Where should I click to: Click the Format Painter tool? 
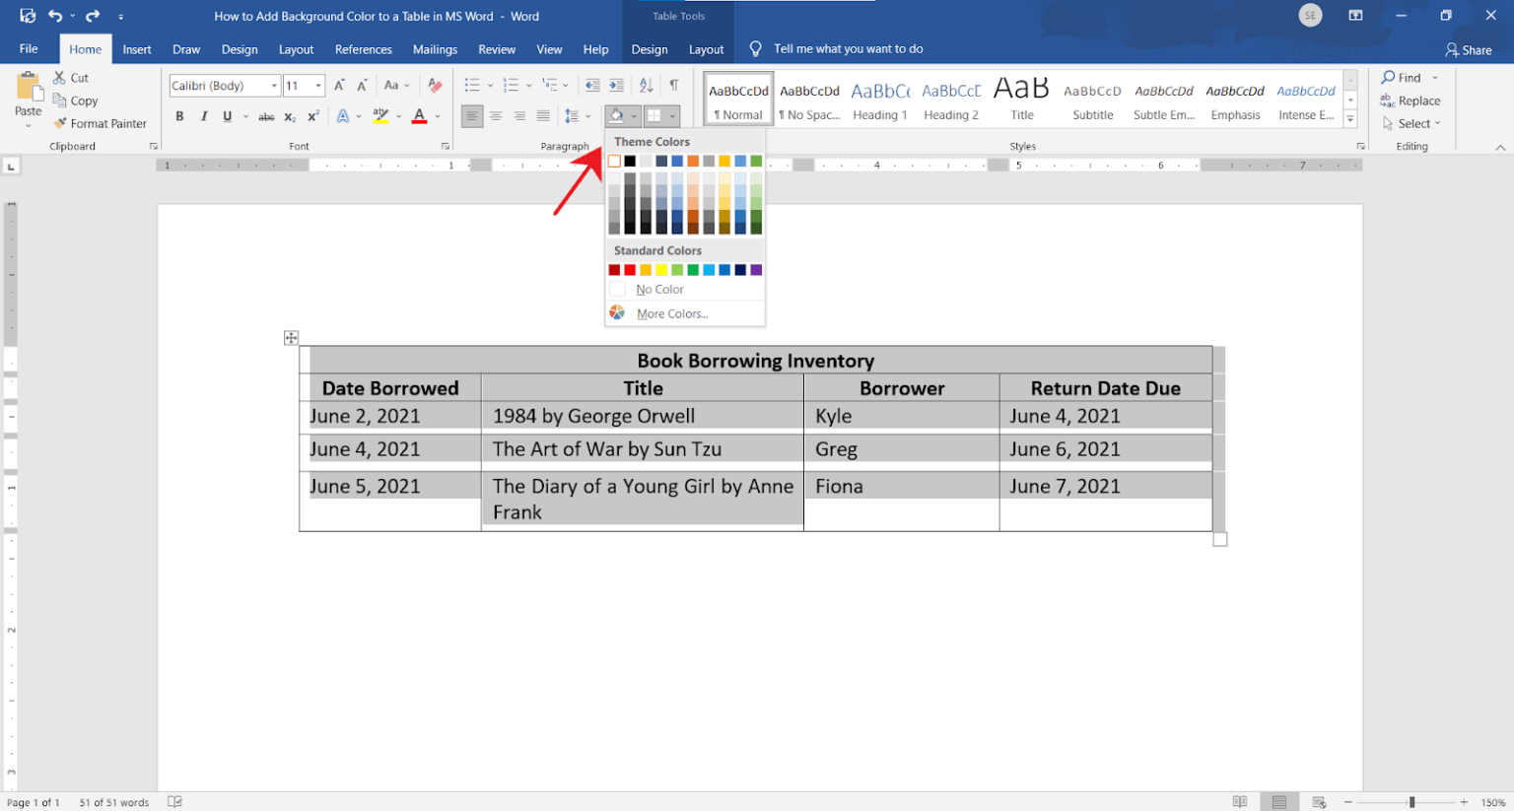(x=100, y=123)
